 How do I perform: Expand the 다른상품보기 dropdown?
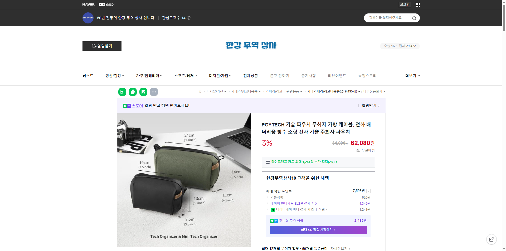(384, 91)
